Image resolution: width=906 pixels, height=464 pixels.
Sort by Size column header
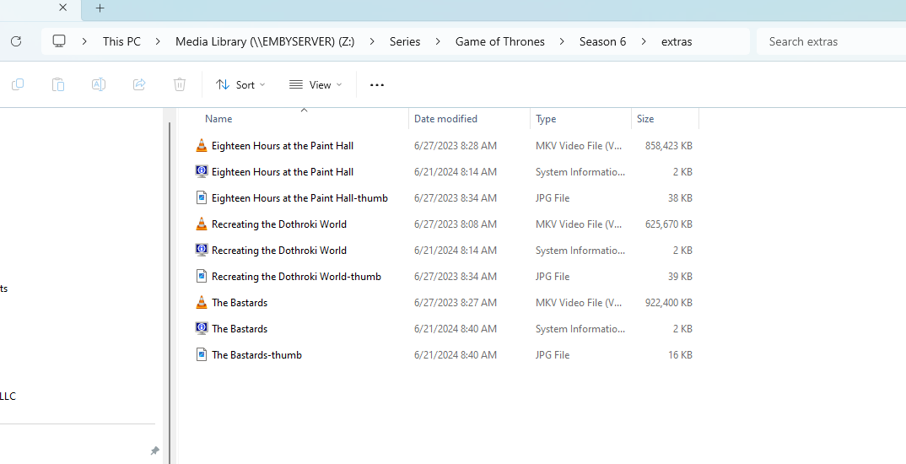(645, 119)
